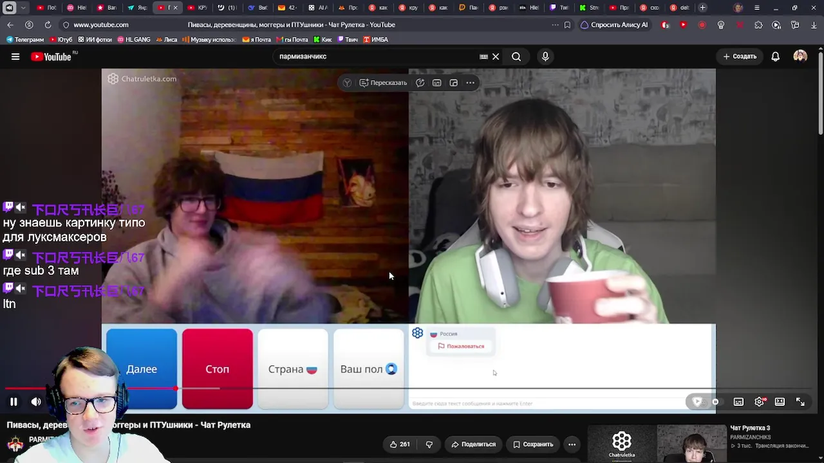824x463 pixels.
Task: Switch the player to theater mode
Action: [x=780, y=402]
